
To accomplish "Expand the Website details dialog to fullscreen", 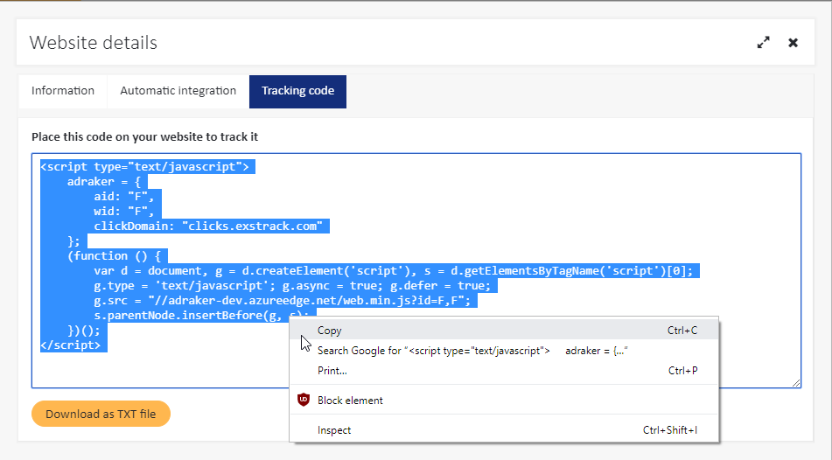I will pyautogui.click(x=763, y=43).
